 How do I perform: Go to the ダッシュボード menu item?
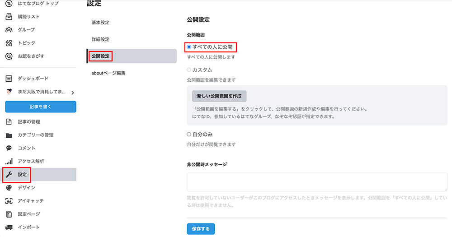tap(33, 79)
